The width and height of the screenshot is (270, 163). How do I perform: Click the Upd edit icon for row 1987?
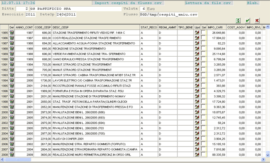[x=197, y=43]
